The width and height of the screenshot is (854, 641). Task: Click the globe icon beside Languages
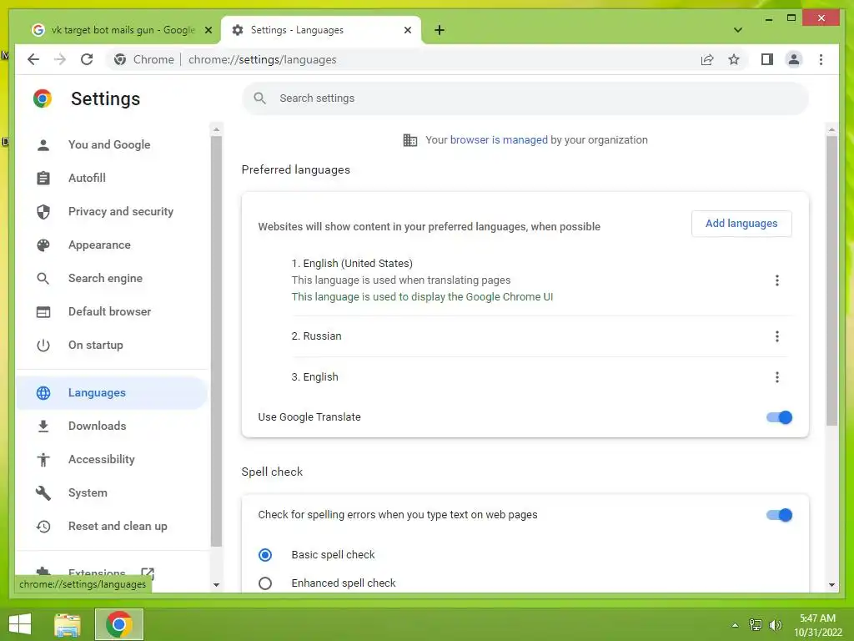43,392
